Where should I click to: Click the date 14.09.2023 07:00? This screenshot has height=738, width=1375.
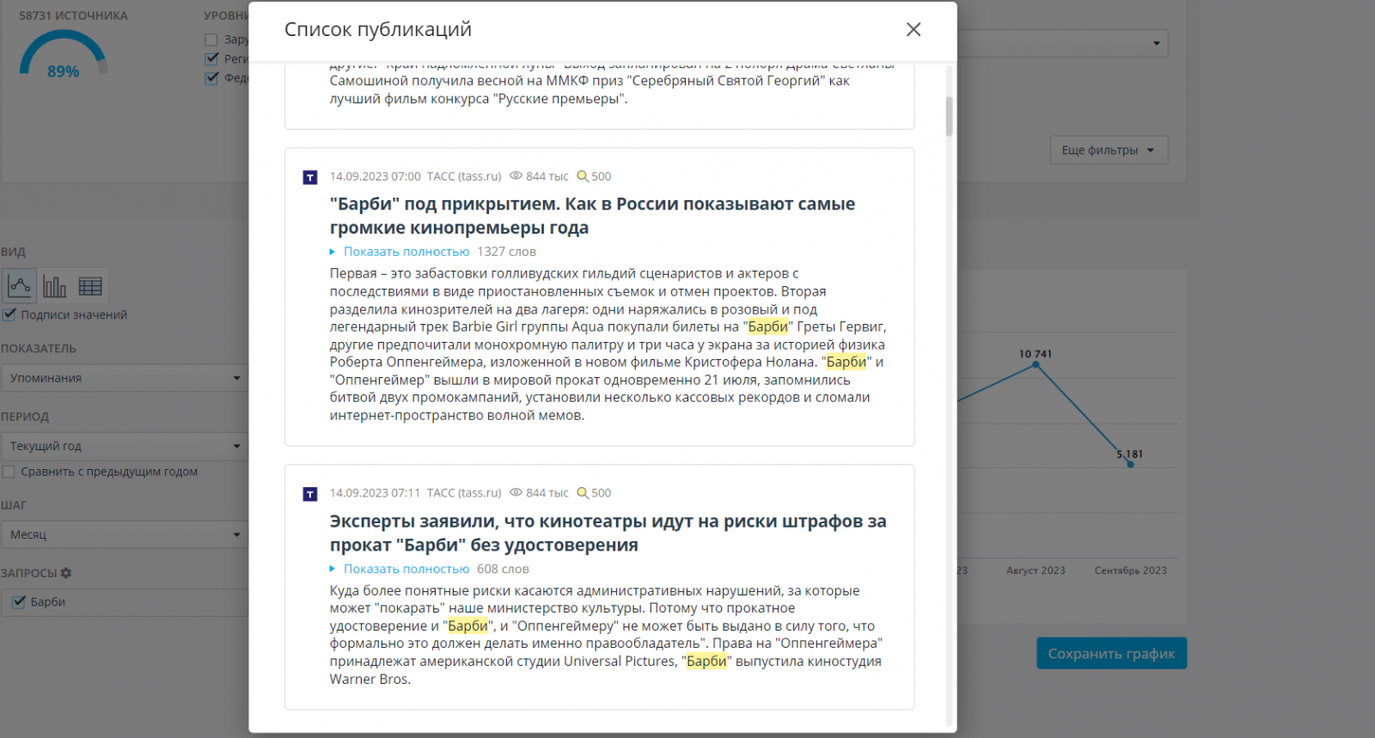tap(376, 176)
